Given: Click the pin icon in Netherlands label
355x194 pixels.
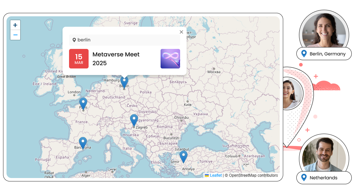Looking at the screenshot, I should click(304, 178).
